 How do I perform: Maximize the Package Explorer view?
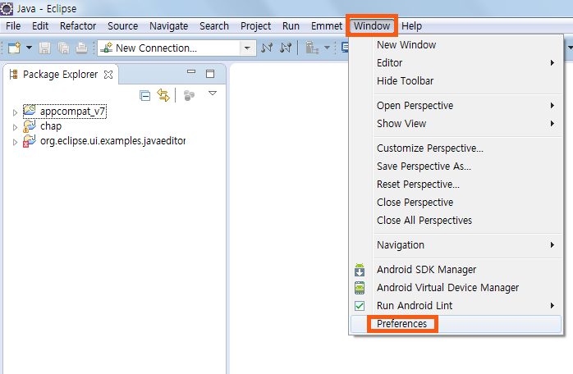click(x=210, y=74)
